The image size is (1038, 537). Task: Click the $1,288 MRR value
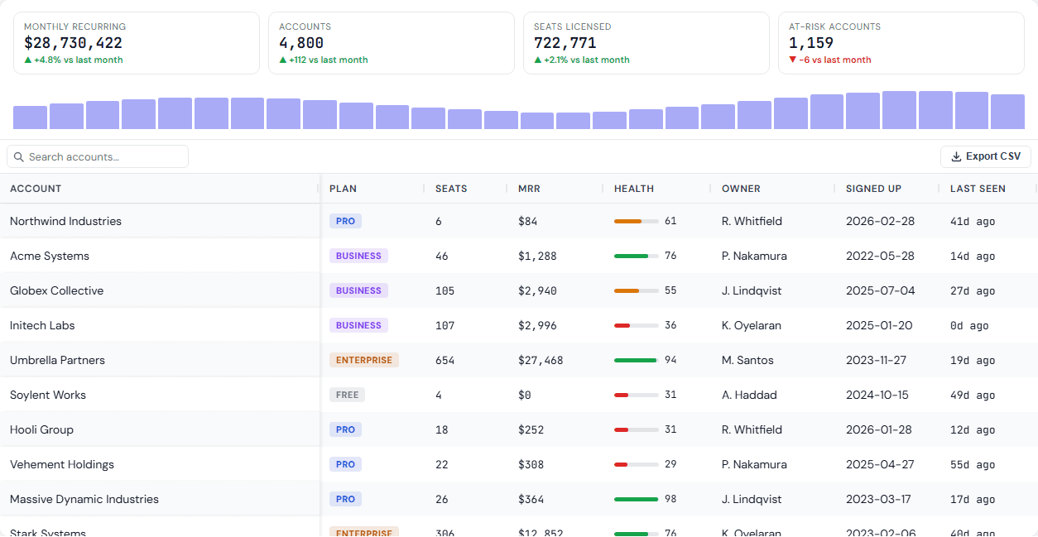tap(537, 256)
